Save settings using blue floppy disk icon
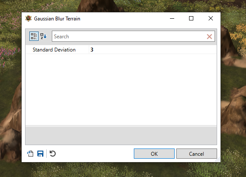This screenshot has width=246, height=177. click(x=40, y=154)
